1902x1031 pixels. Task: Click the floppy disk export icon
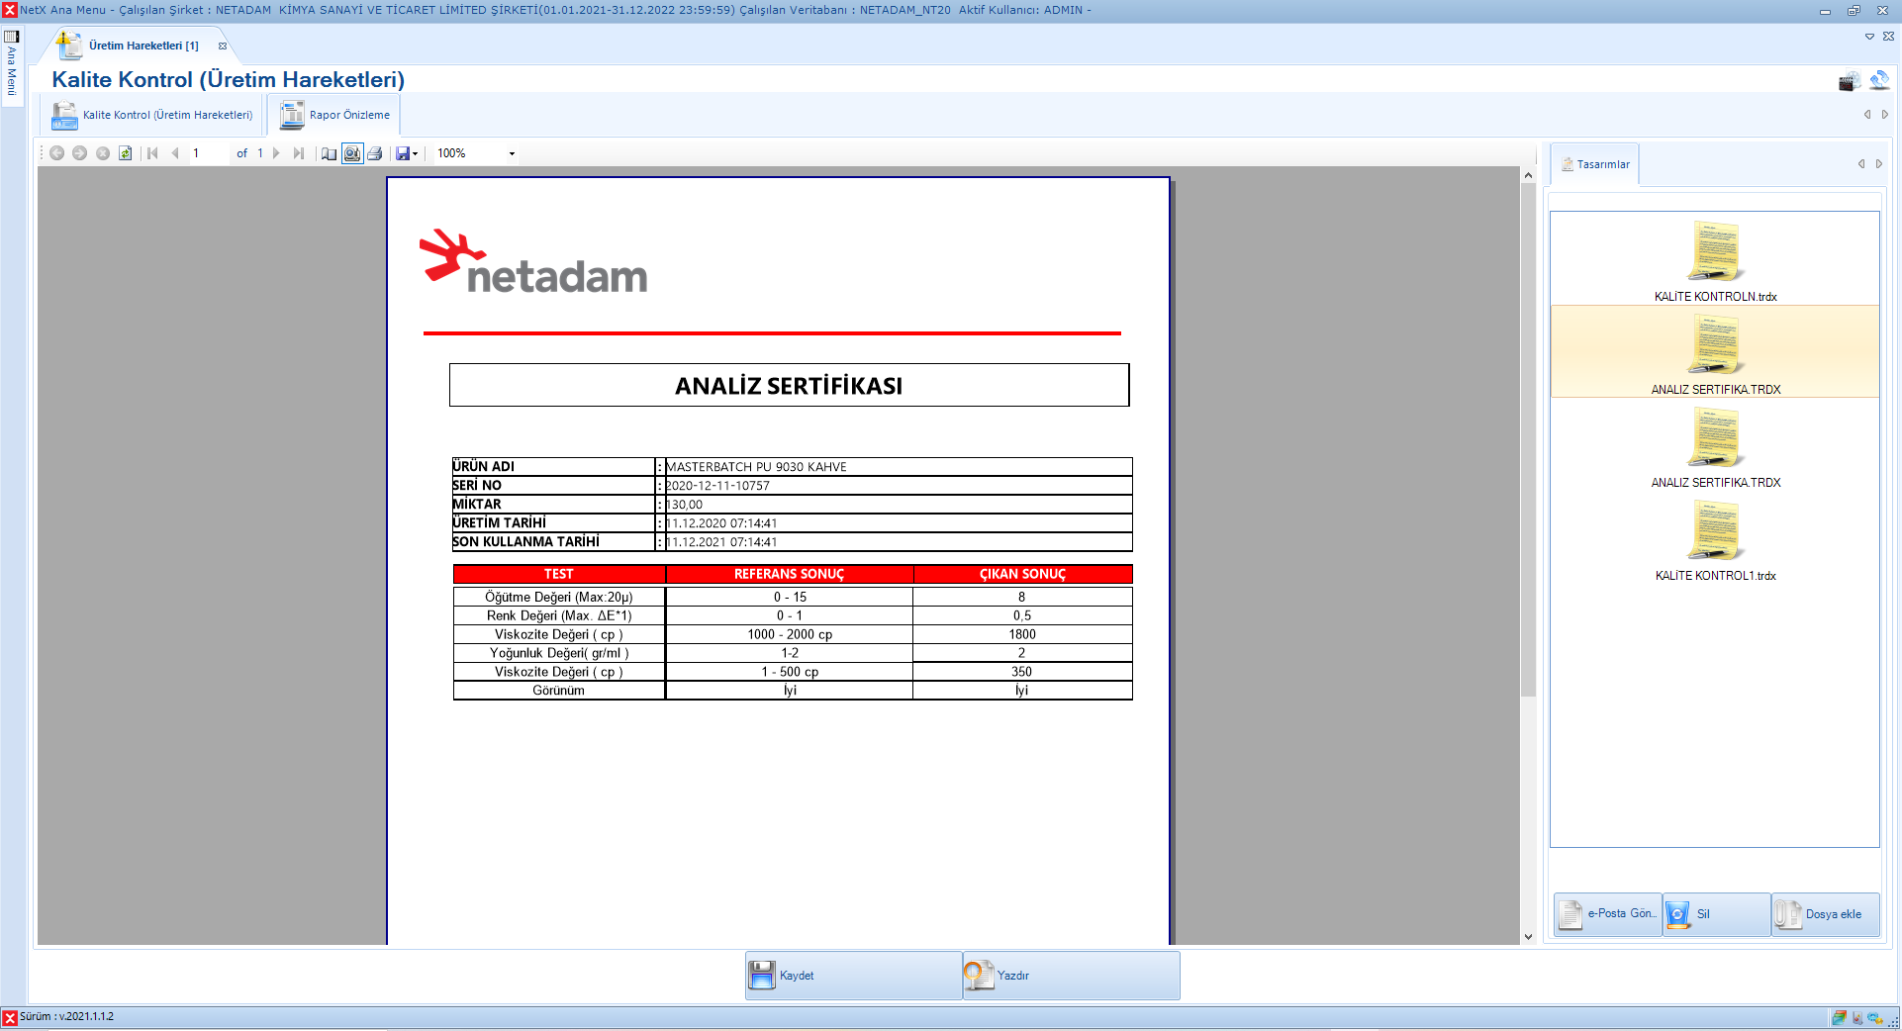point(402,153)
